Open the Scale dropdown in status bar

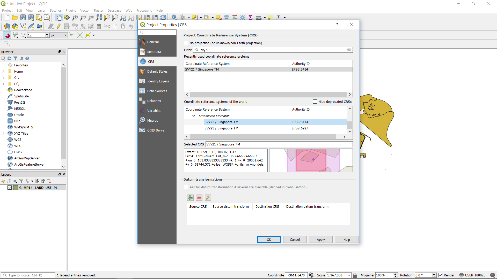click(x=349, y=275)
